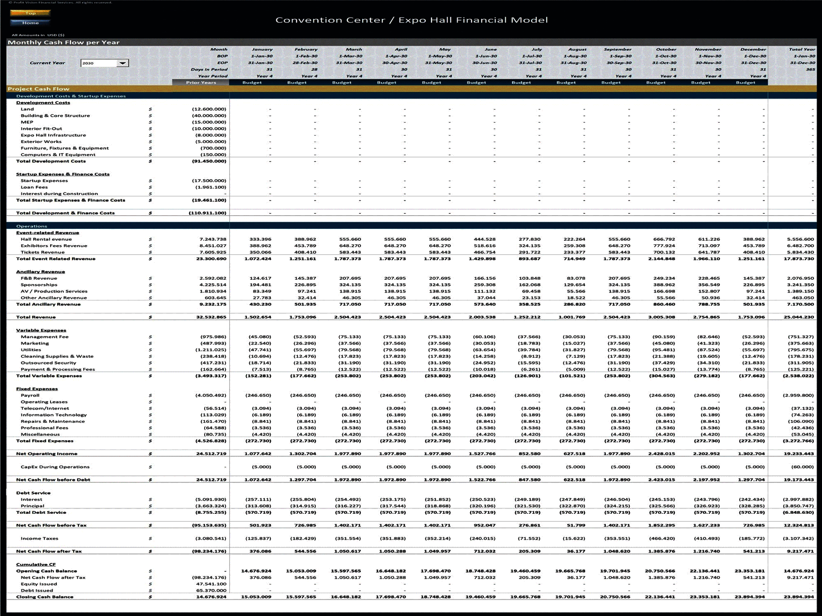Click Payroll prior years value (4.050.492)

(x=211, y=395)
